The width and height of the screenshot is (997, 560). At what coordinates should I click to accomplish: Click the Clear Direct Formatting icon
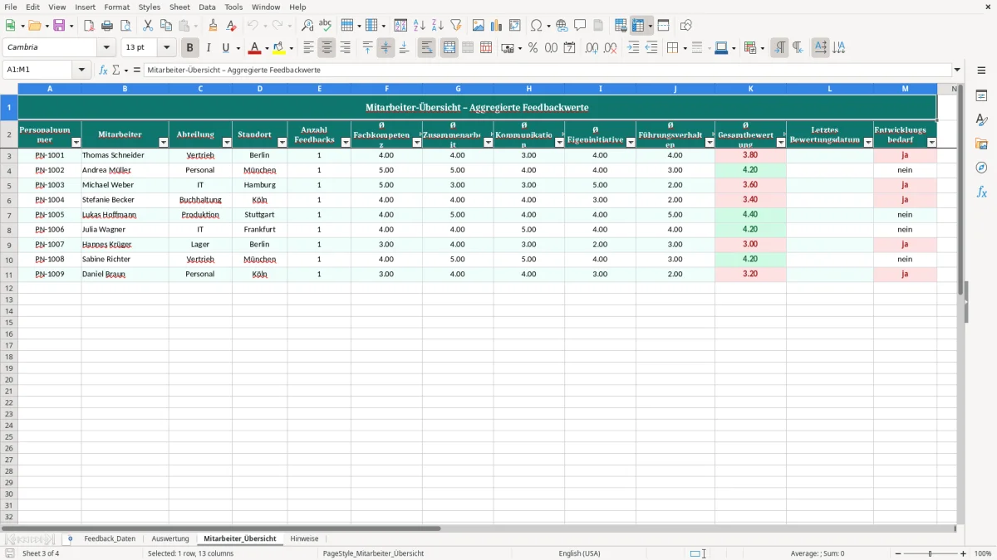pyautogui.click(x=232, y=26)
